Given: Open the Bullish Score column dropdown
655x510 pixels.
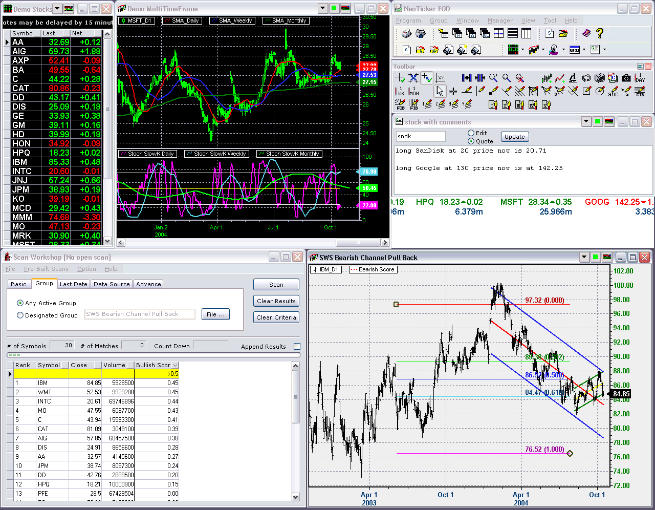Looking at the screenshot, I should point(176,365).
